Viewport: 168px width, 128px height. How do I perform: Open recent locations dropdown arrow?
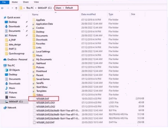12,8
